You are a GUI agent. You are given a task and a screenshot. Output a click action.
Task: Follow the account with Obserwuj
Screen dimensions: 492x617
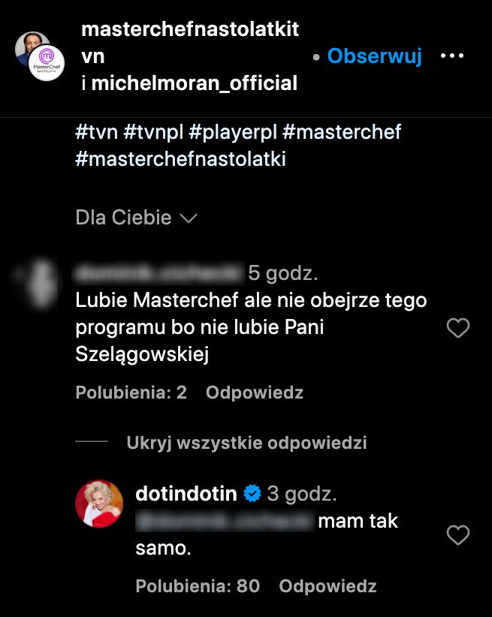(x=374, y=56)
